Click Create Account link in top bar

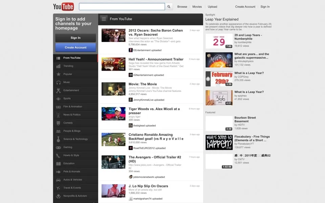(x=245, y=7)
